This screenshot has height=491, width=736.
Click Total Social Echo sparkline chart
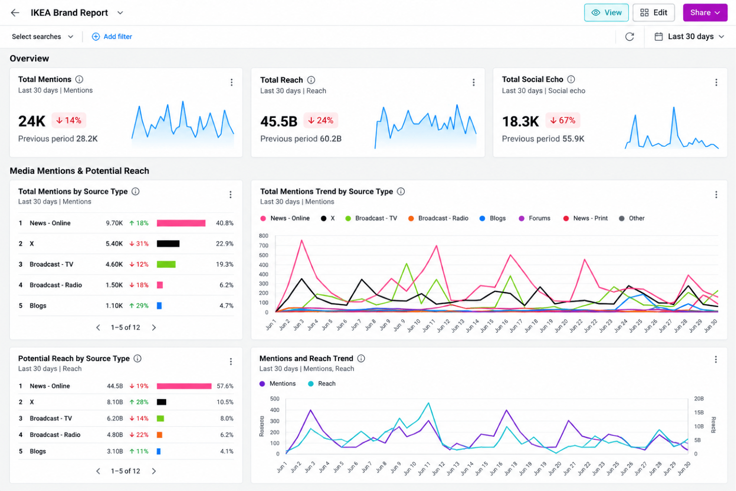point(671,127)
